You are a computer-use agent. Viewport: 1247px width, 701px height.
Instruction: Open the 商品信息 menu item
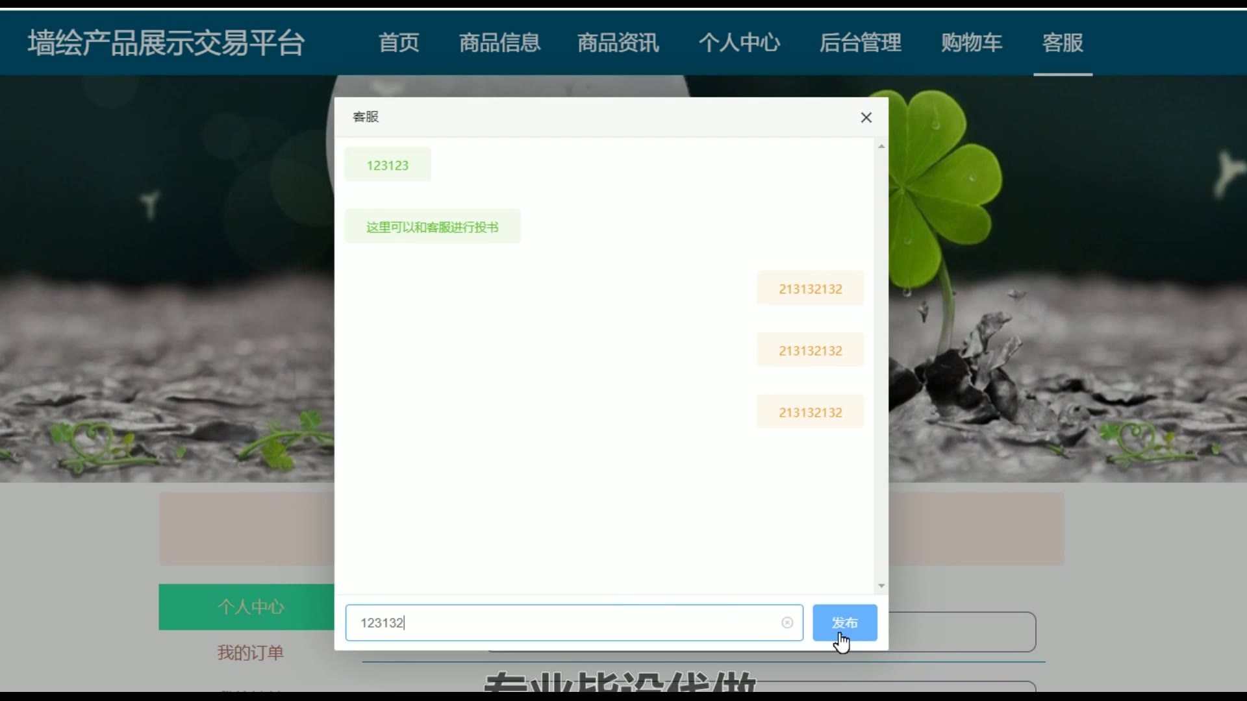[499, 43]
